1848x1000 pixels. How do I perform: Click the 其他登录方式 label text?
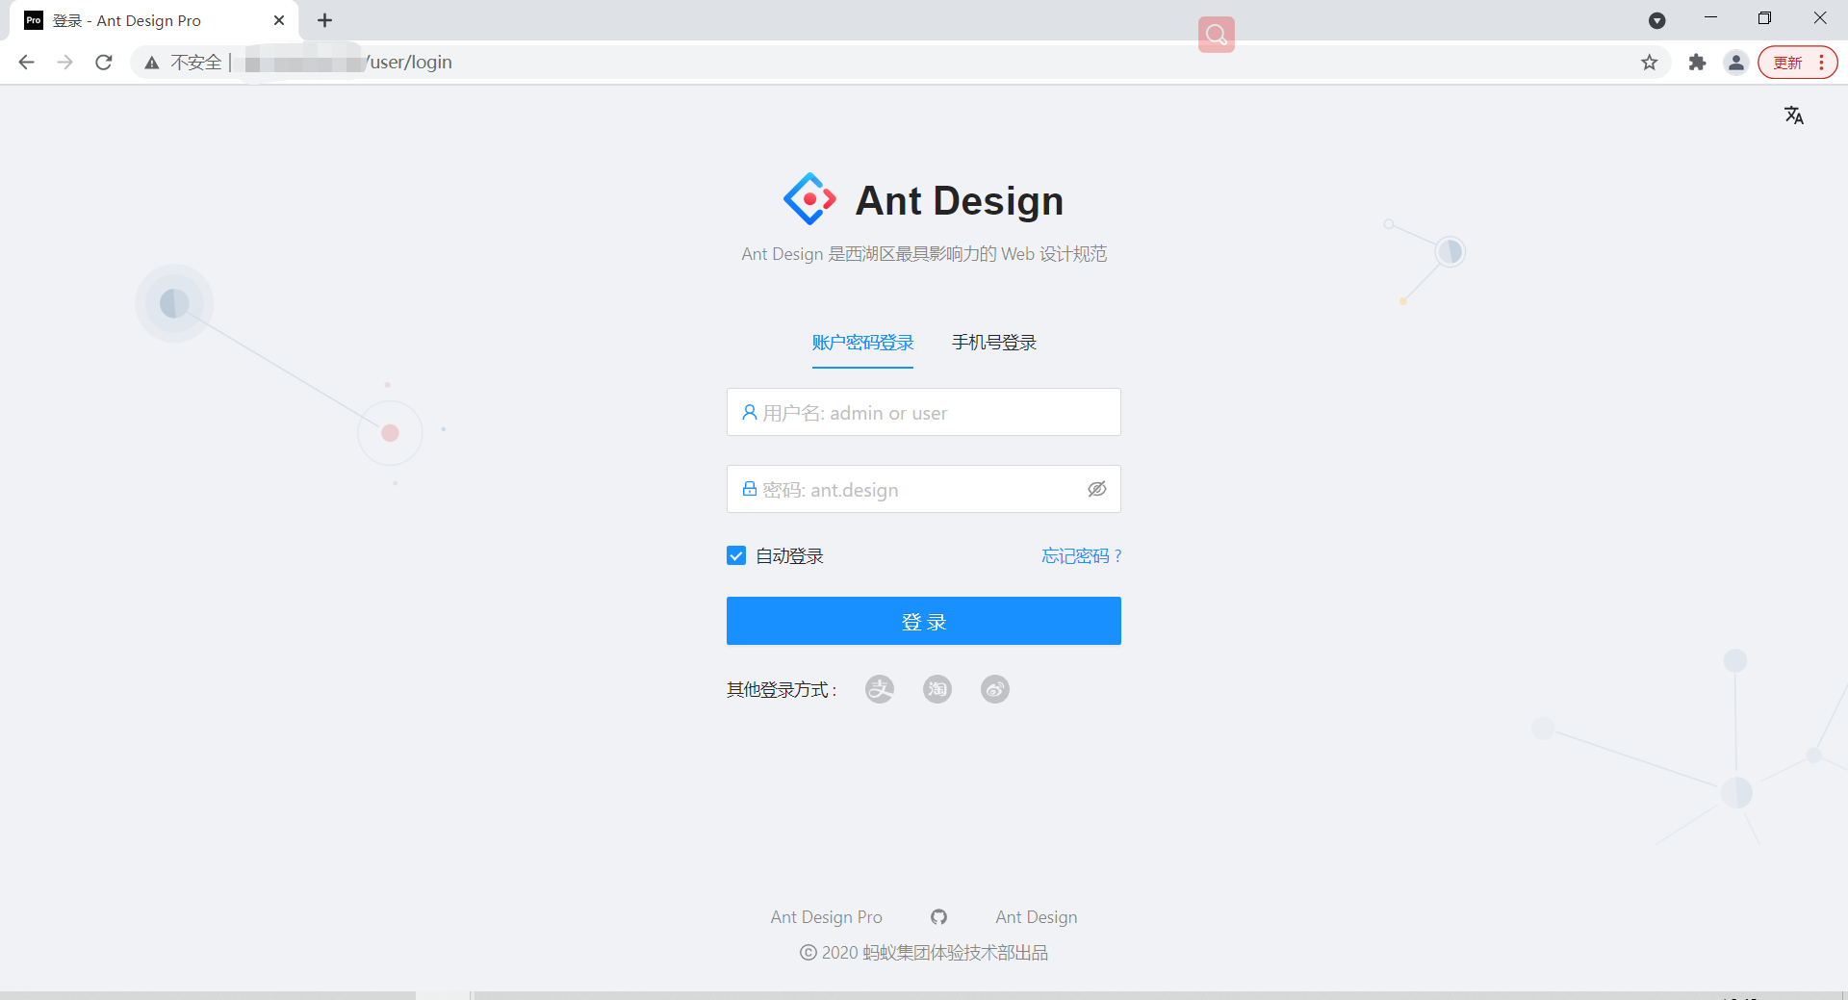tap(783, 690)
